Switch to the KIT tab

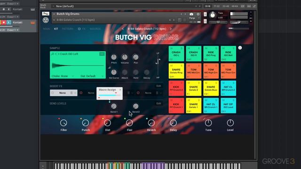[x=56, y=29]
